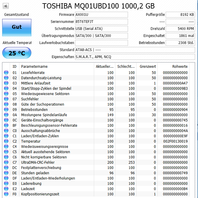Screen dimensions: 198x198
Task: Select raw value 000000000745
Action: coord(175,120)
